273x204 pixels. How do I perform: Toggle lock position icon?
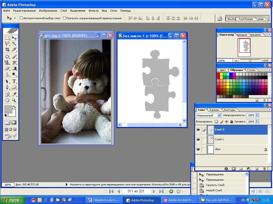pyautogui.click(x=226, y=122)
